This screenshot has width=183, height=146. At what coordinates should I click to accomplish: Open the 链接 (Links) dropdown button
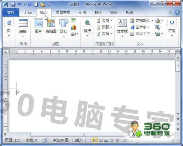[87, 28]
